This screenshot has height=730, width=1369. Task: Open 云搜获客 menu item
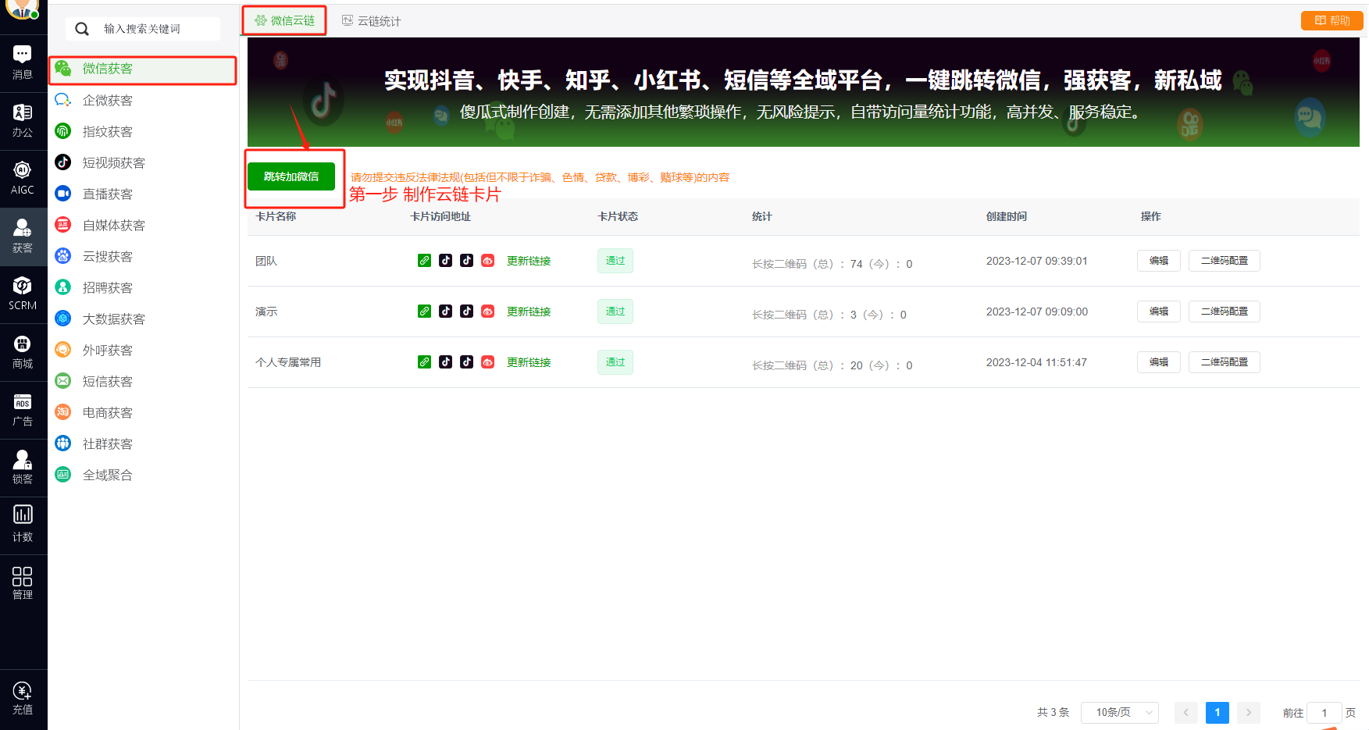tap(143, 256)
